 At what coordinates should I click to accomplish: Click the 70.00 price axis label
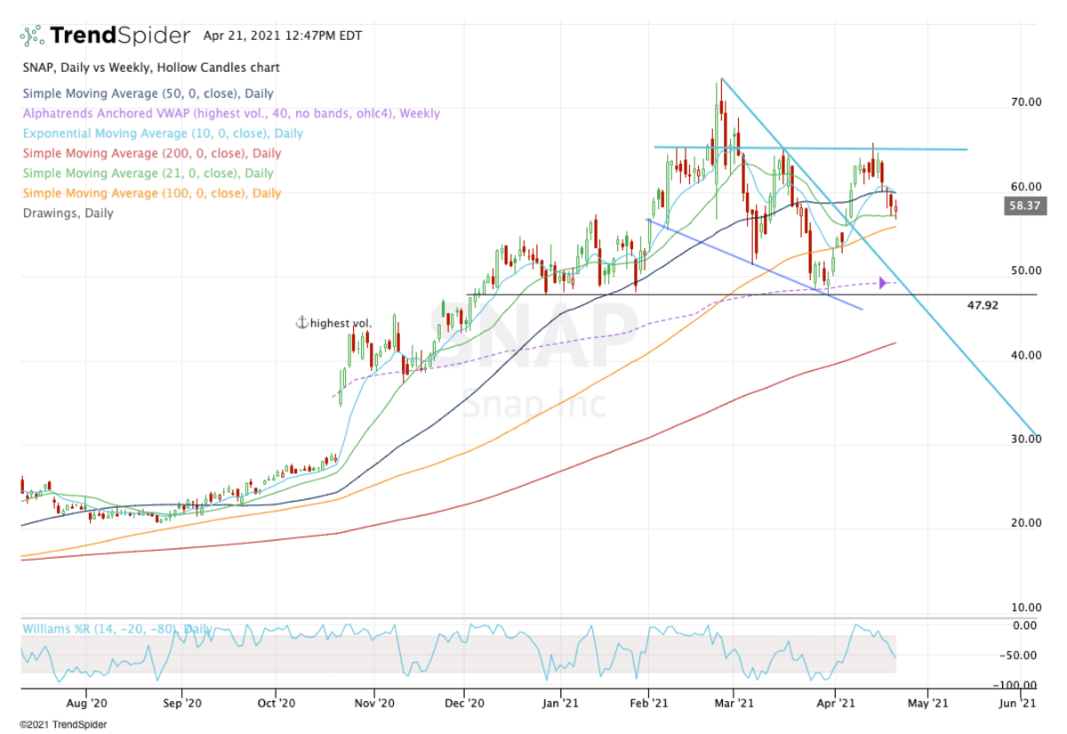(1025, 102)
